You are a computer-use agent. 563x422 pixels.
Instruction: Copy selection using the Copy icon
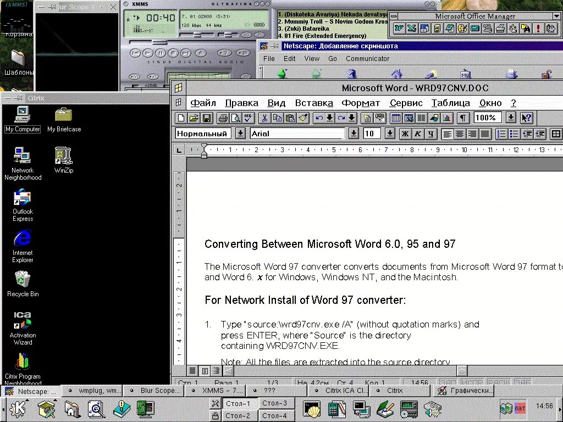[277, 118]
